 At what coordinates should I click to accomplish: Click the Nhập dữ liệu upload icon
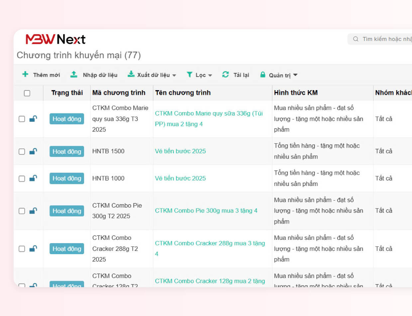tap(74, 75)
